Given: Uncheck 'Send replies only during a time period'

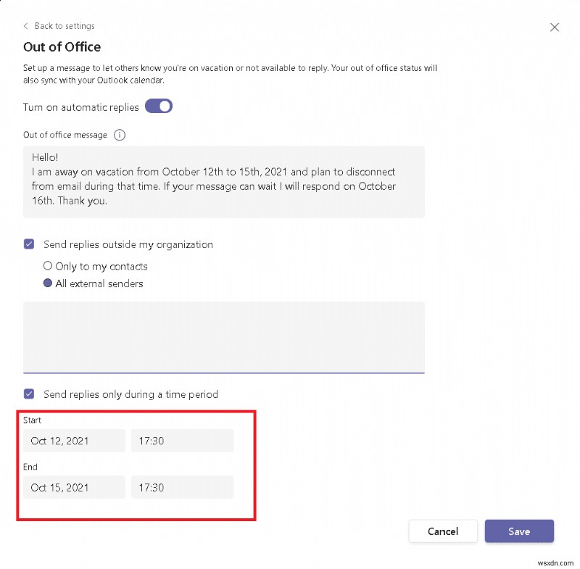Looking at the screenshot, I should click(x=29, y=394).
